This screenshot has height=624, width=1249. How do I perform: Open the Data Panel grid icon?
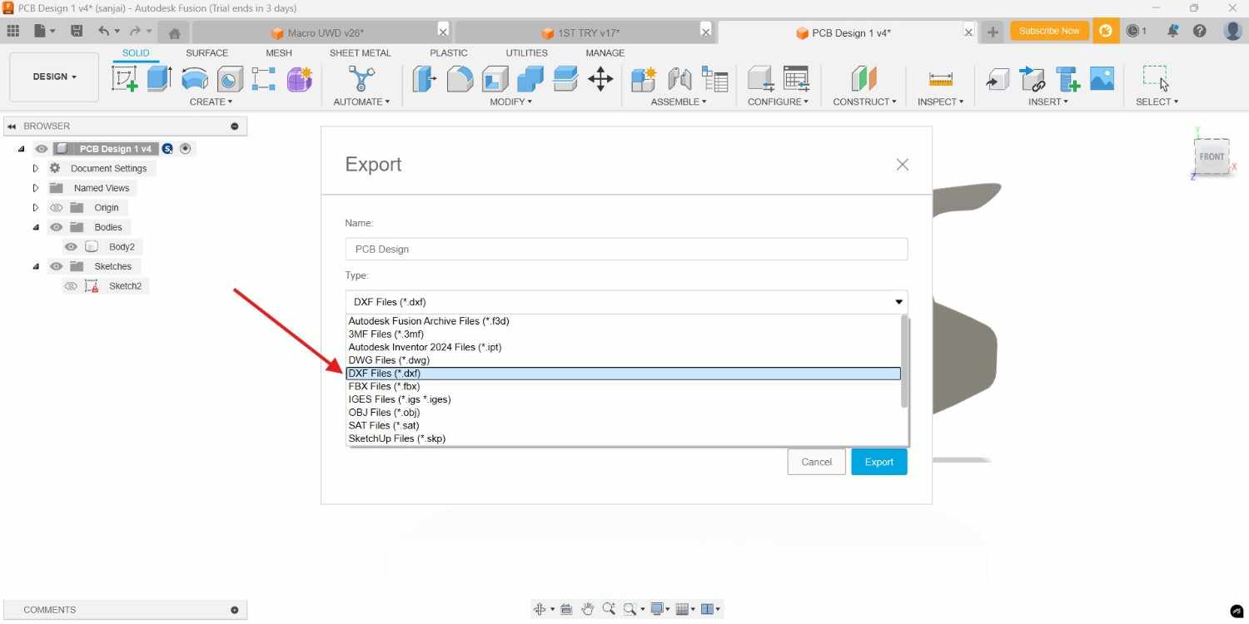tap(12, 31)
